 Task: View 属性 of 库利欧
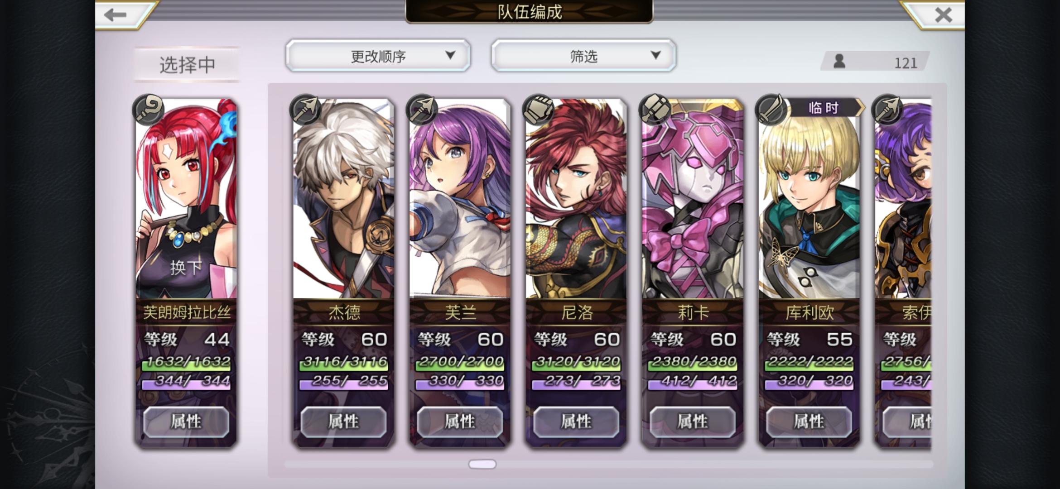809,422
